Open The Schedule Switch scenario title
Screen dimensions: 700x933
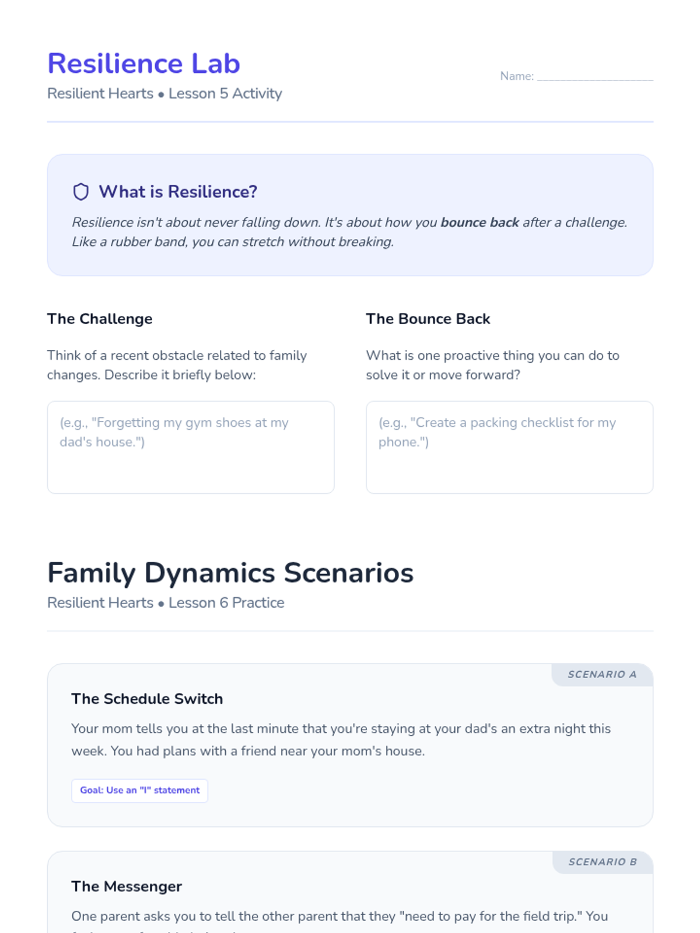[147, 699]
